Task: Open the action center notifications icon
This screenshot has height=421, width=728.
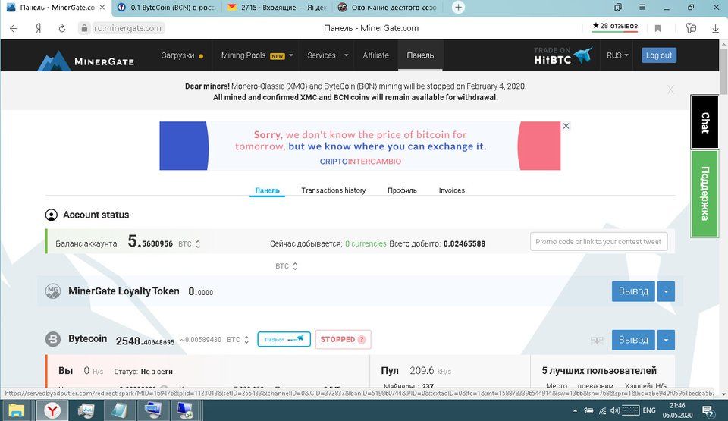Action: tap(708, 411)
